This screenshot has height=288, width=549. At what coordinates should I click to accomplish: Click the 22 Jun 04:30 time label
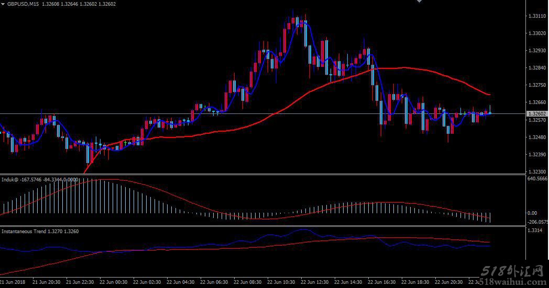click(180, 282)
